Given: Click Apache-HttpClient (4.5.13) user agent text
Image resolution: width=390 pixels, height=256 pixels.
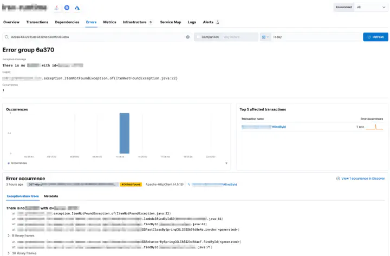Looking at the screenshot, I should pos(165,185).
